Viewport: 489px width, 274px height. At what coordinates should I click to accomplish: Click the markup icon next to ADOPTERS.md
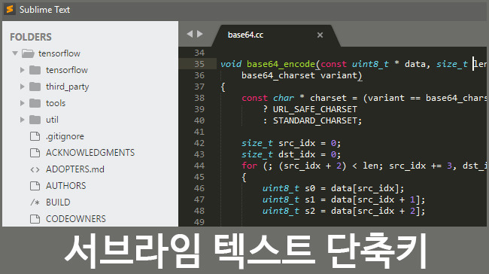(35, 169)
